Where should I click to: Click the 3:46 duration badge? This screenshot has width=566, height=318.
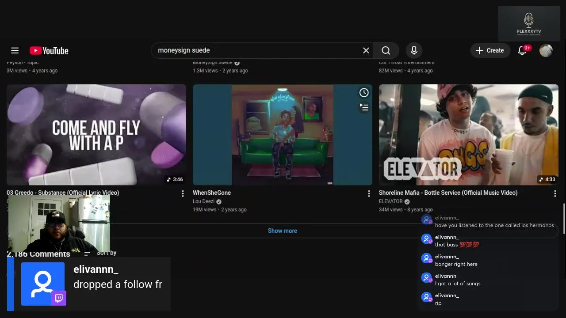click(x=175, y=179)
